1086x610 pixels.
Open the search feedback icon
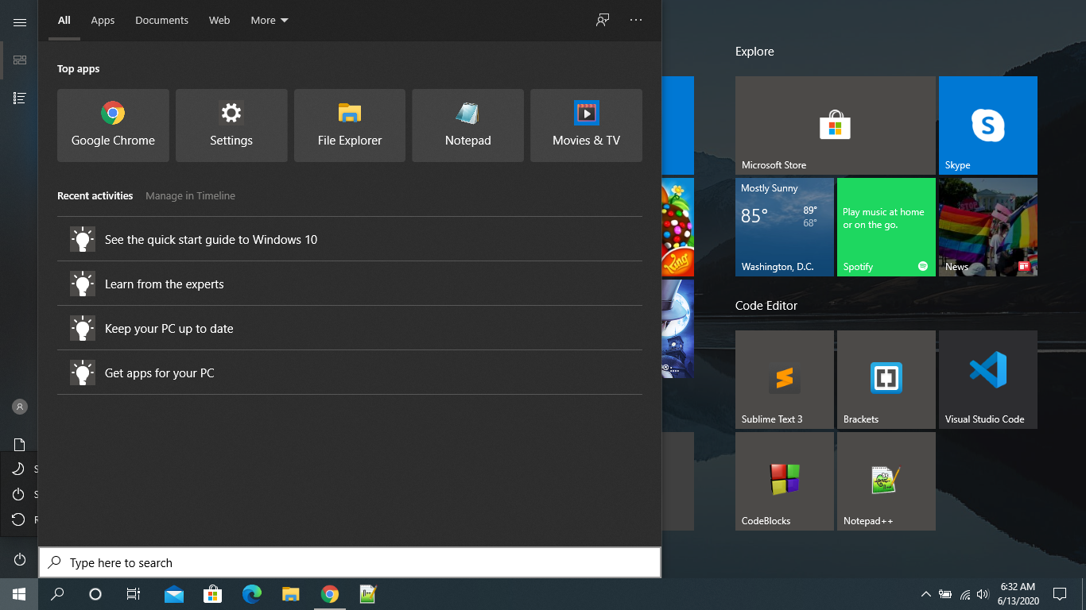point(603,20)
